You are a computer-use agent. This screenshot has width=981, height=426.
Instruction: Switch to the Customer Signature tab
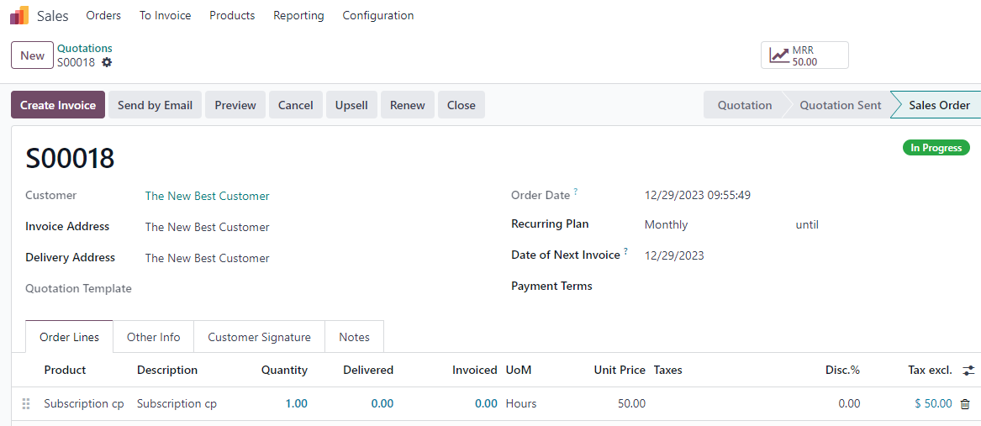point(259,337)
